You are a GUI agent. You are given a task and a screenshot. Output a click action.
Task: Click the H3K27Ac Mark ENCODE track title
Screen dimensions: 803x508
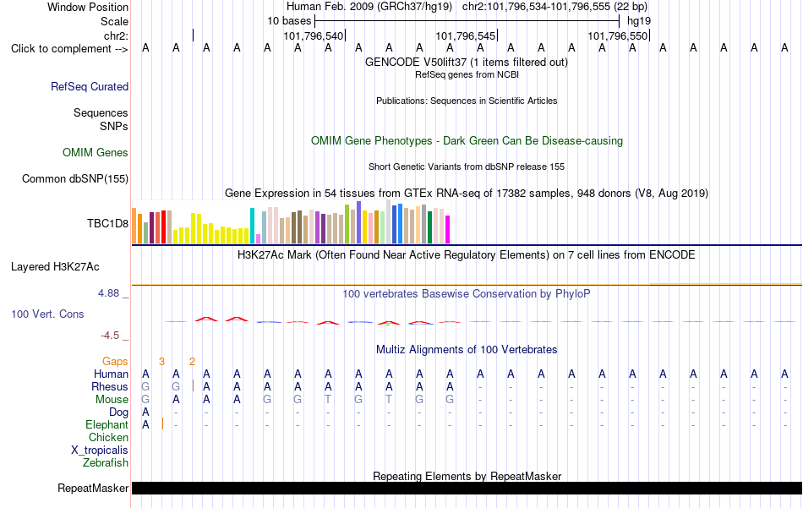point(467,255)
